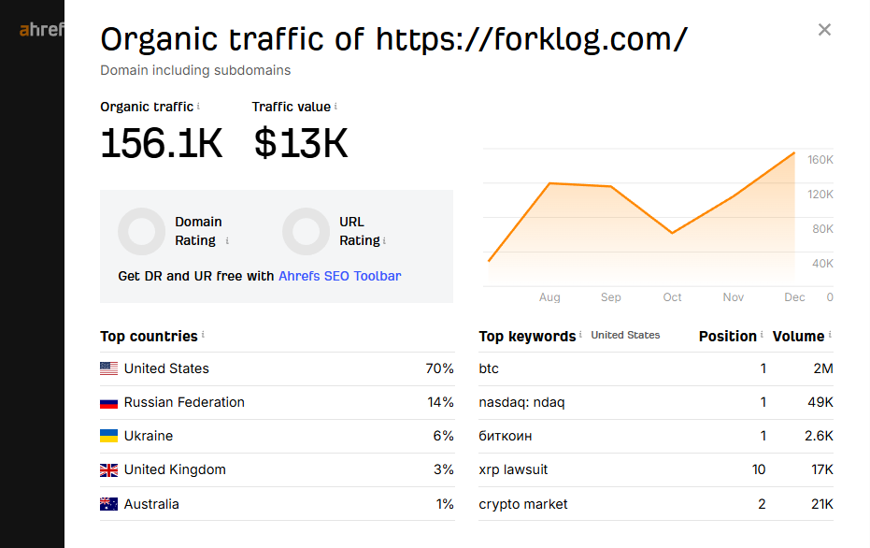Image resolution: width=870 pixels, height=548 pixels.
Task: Click the URL Rating info icon
Action: (x=384, y=241)
